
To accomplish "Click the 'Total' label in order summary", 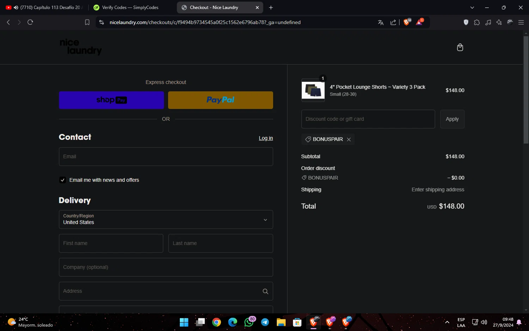I will coord(309,206).
